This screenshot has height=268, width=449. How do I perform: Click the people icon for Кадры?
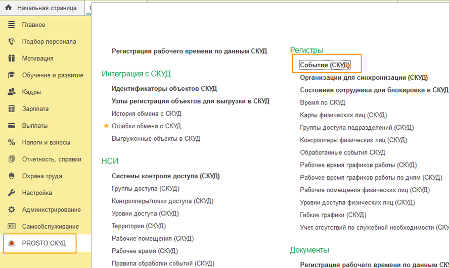point(12,92)
